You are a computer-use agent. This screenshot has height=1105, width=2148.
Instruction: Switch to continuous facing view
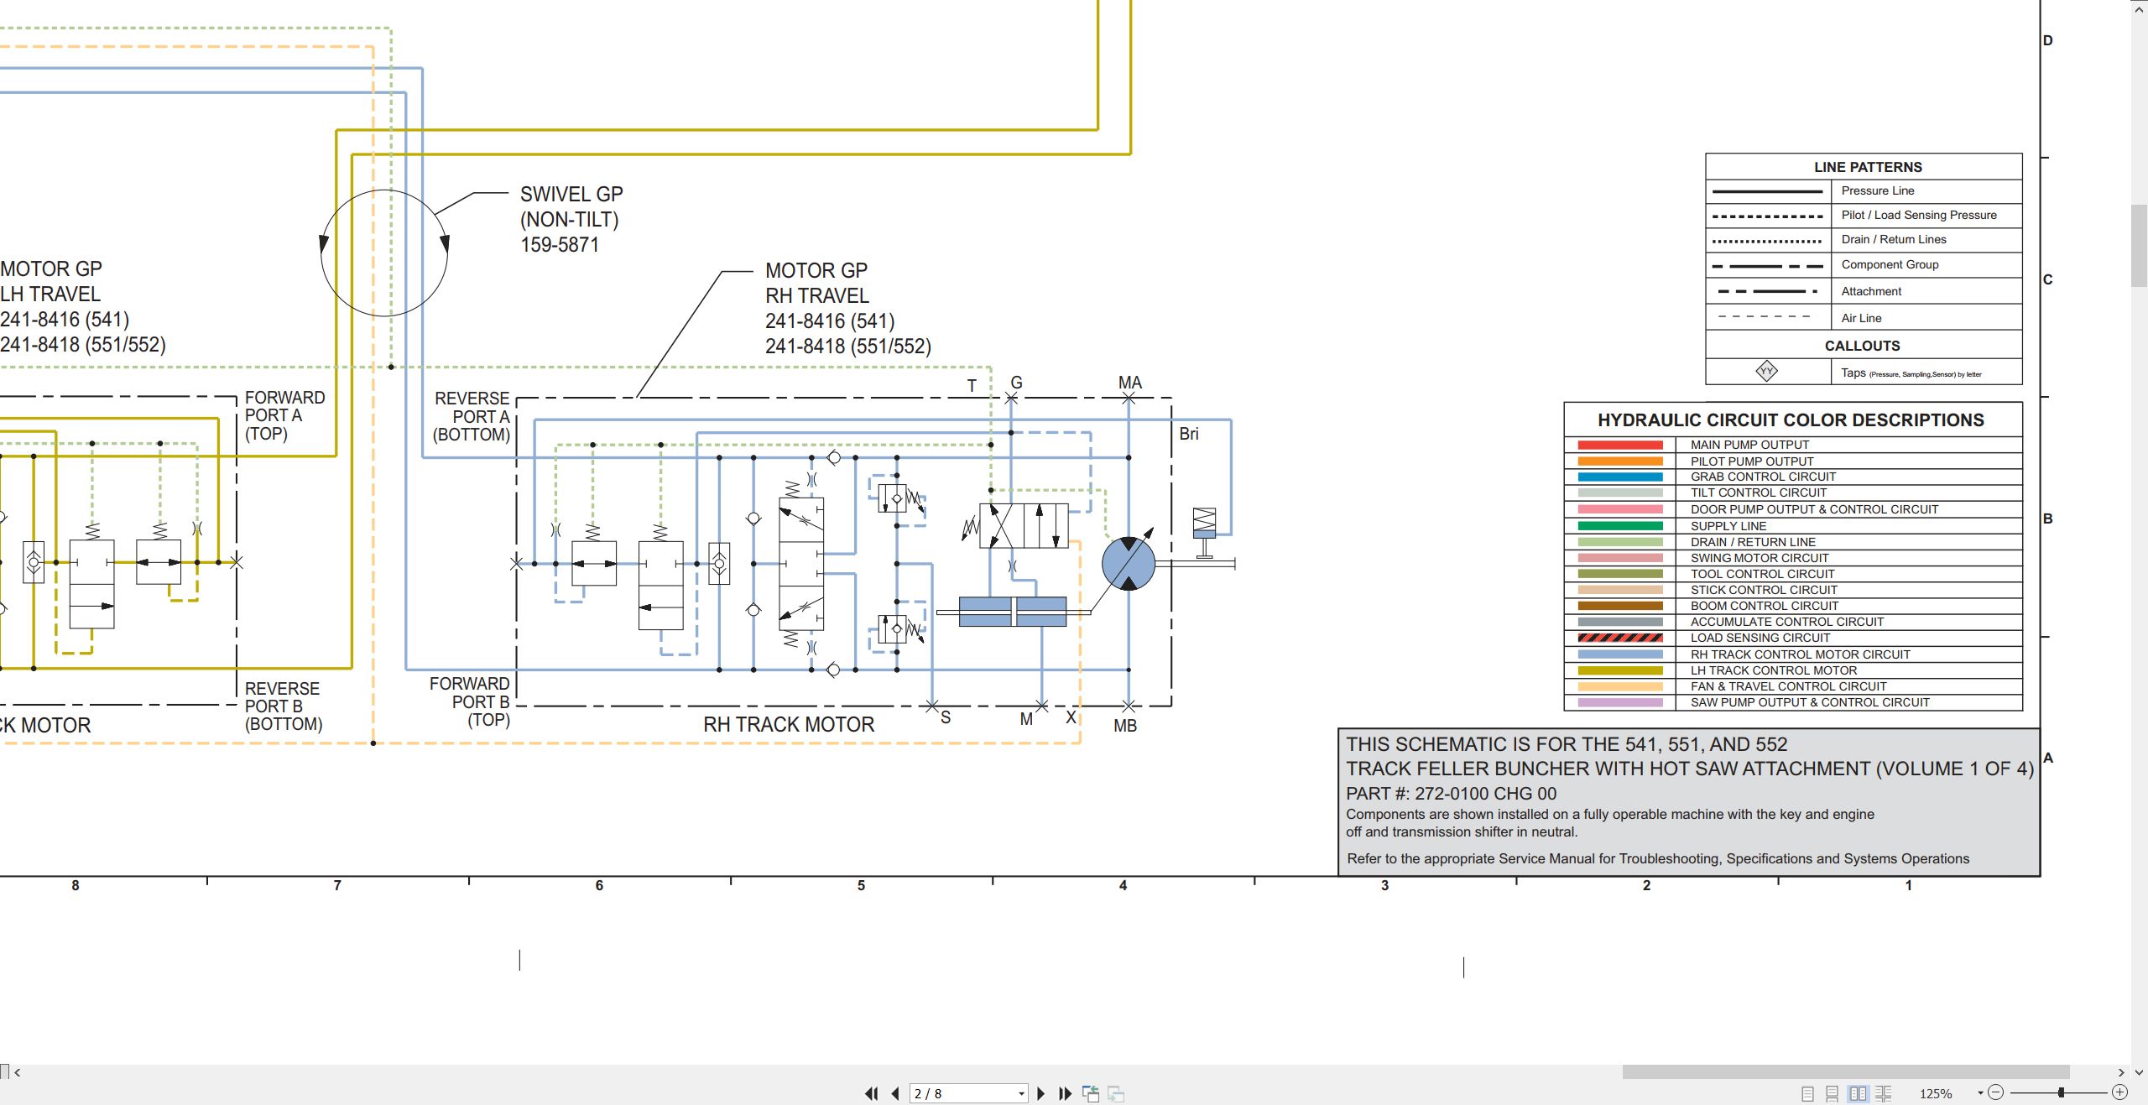[1884, 1093]
